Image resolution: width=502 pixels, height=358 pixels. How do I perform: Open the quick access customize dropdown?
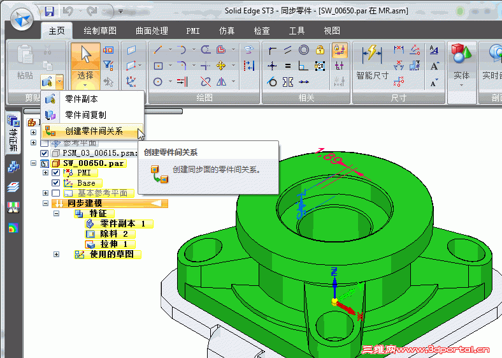click(120, 11)
